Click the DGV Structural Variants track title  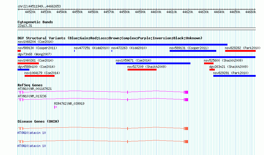pos(110,38)
